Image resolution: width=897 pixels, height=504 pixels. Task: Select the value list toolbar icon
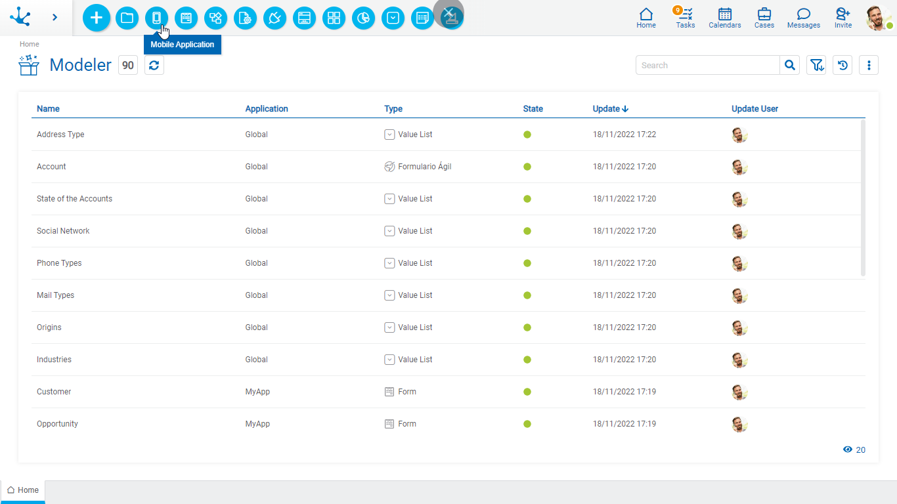coord(393,18)
